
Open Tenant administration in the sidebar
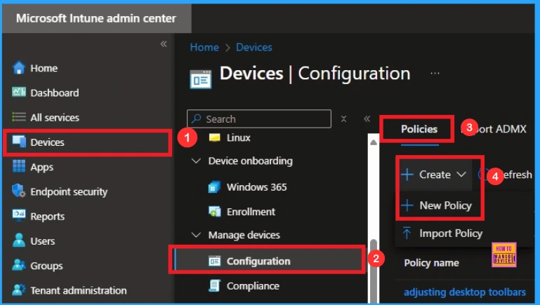pos(79,290)
